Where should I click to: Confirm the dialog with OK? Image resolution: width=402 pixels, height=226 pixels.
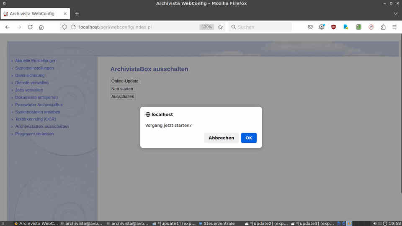(249, 138)
